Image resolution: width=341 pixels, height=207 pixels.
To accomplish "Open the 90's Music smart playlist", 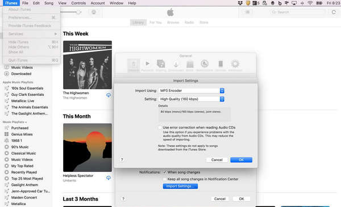I will (x=19, y=147).
